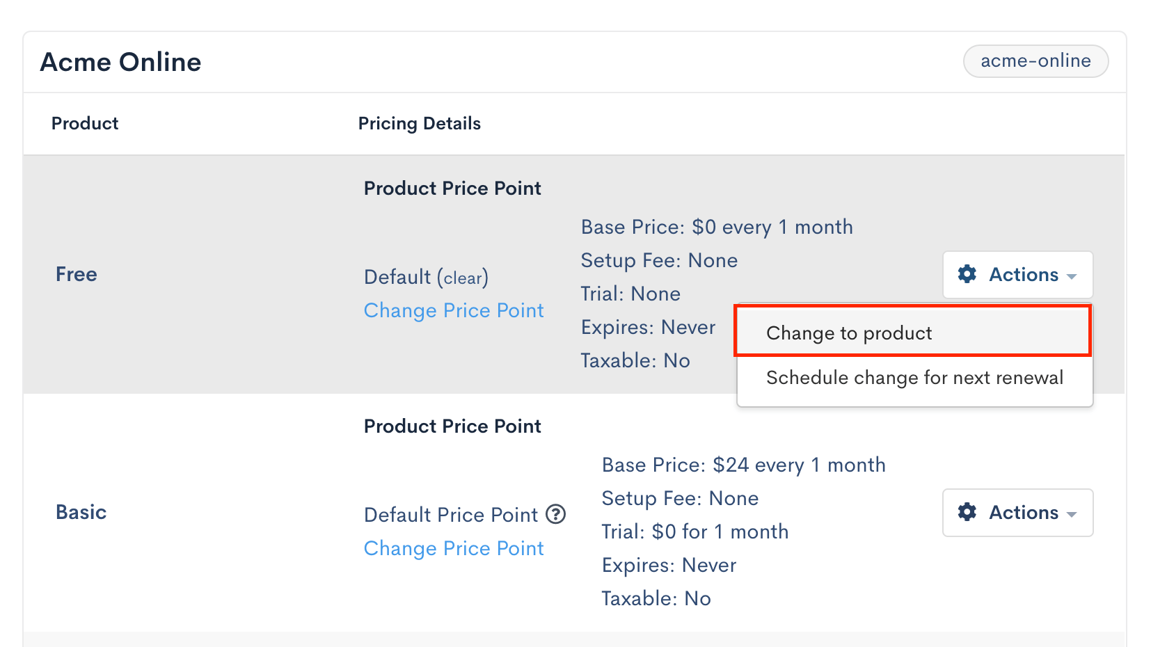Select the Basic product name

tap(81, 512)
